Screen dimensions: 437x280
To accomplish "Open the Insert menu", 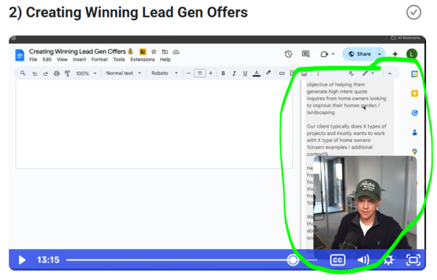I will point(80,60).
